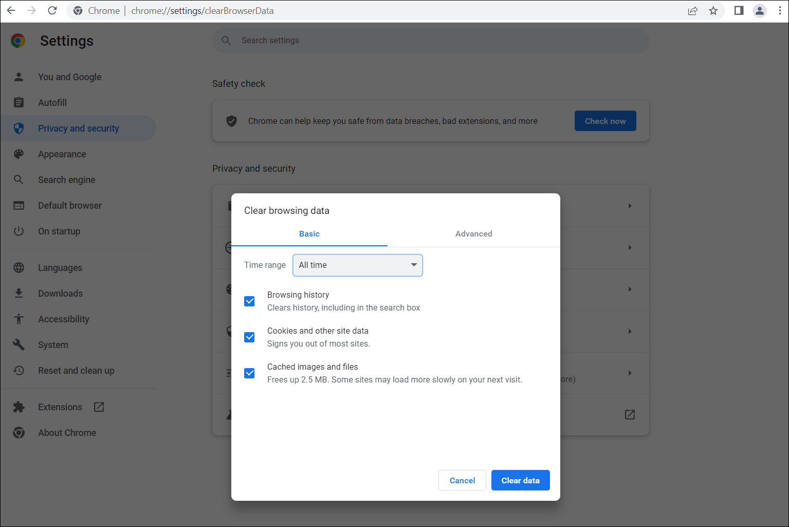Uncheck the Browsing history checkbox

click(x=249, y=301)
